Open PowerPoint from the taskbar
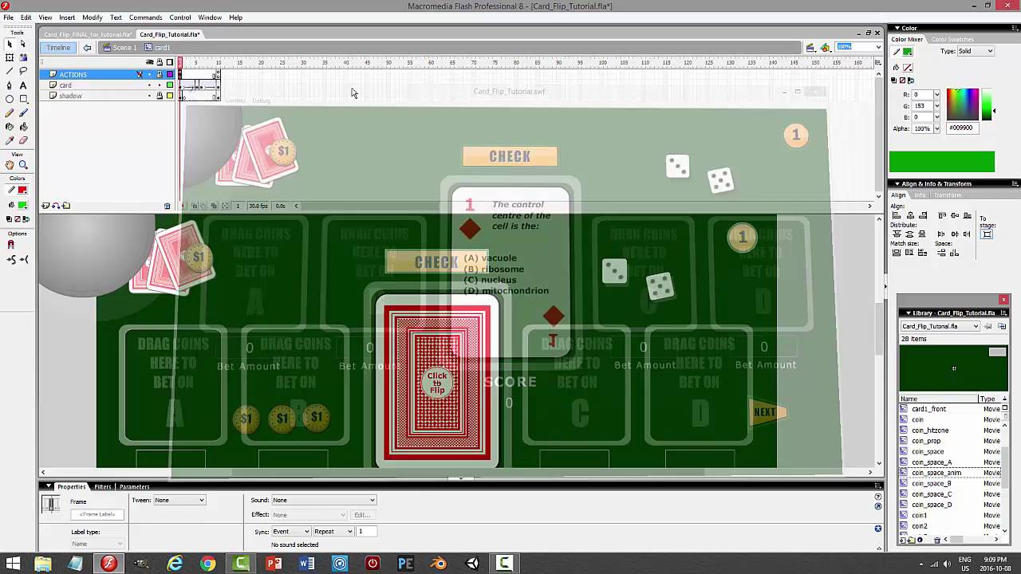 (274, 564)
